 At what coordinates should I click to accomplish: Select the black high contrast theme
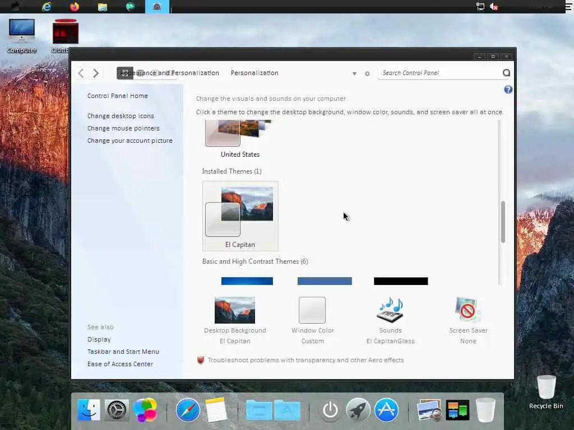click(x=401, y=281)
